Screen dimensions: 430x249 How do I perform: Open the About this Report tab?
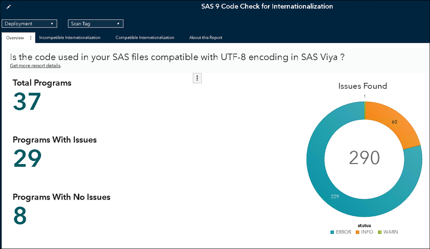point(206,38)
